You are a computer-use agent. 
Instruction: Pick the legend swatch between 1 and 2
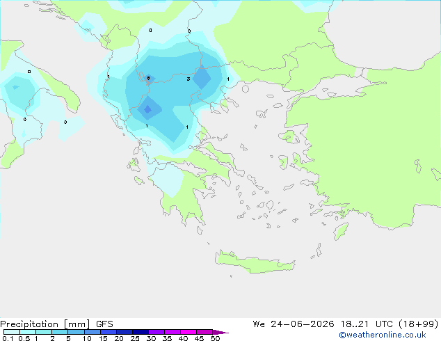tap(44, 332)
